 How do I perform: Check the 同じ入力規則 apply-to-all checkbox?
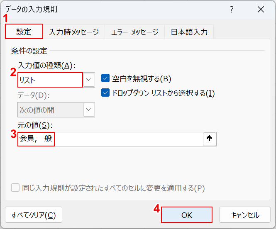coord(15,188)
